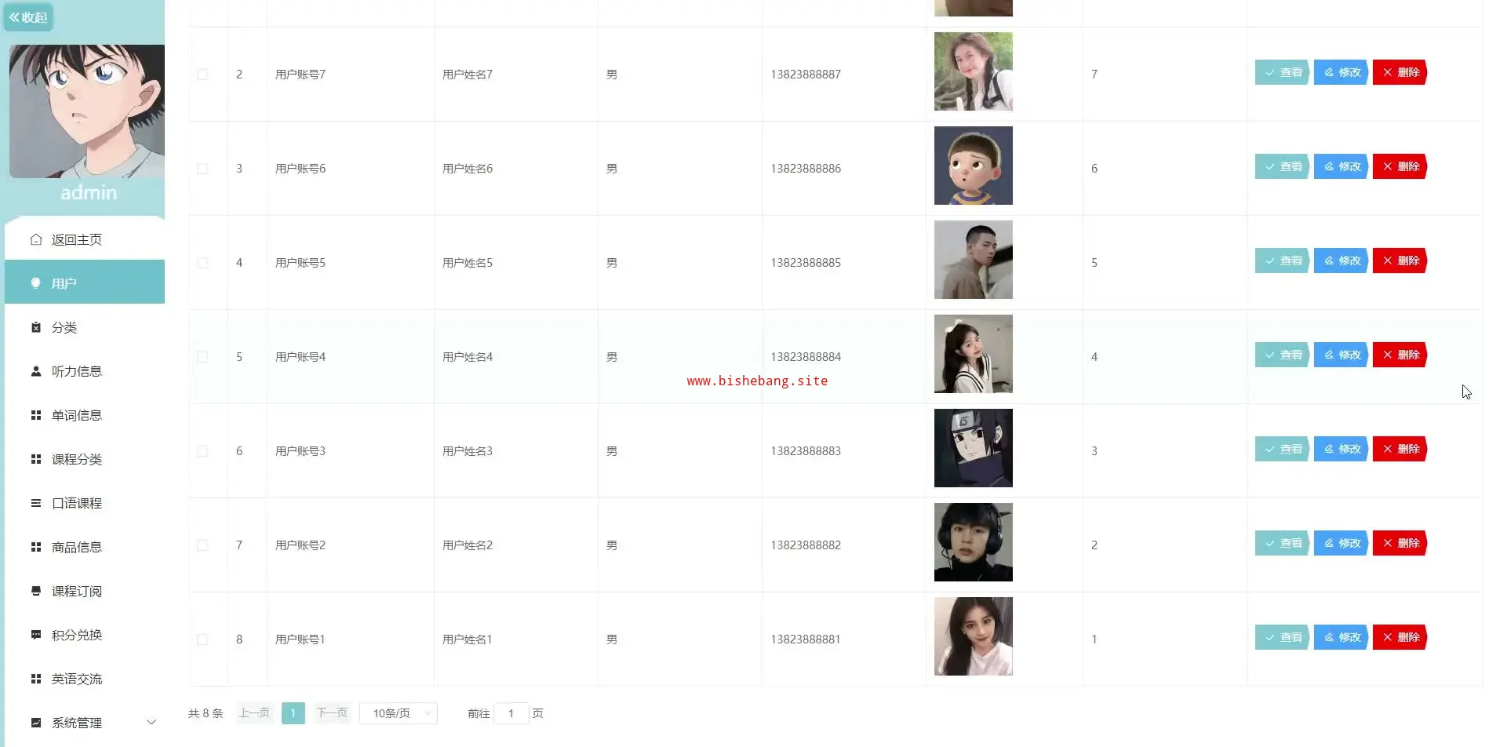Click the chart icon beside 系统管理
The width and height of the screenshot is (1500, 747).
36,723
